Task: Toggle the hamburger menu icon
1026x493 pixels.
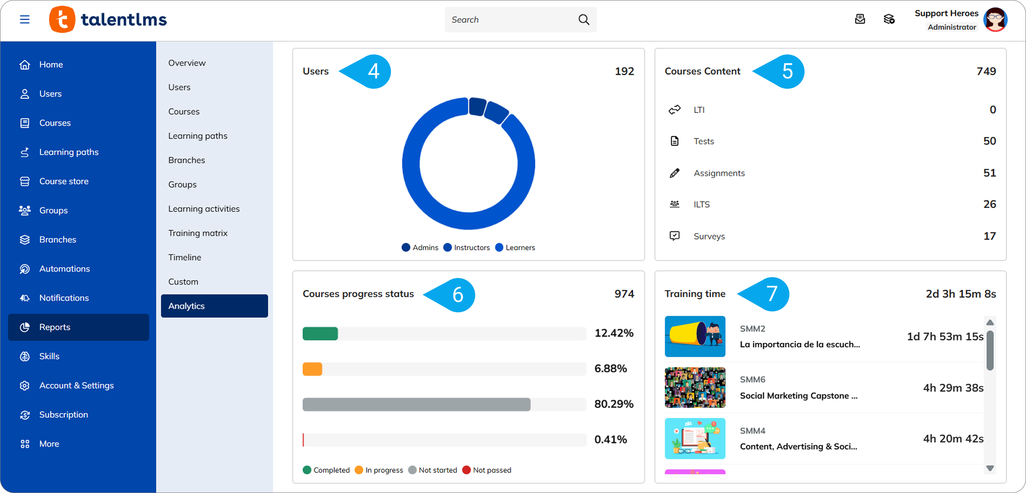Action: pyautogui.click(x=25, y=20)
